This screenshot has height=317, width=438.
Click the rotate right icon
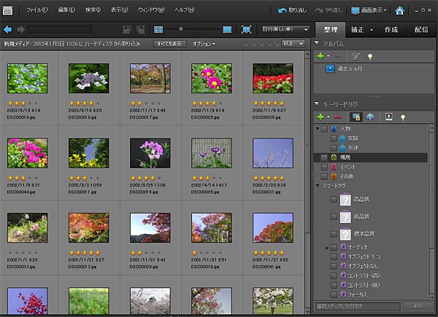[140, 29]
